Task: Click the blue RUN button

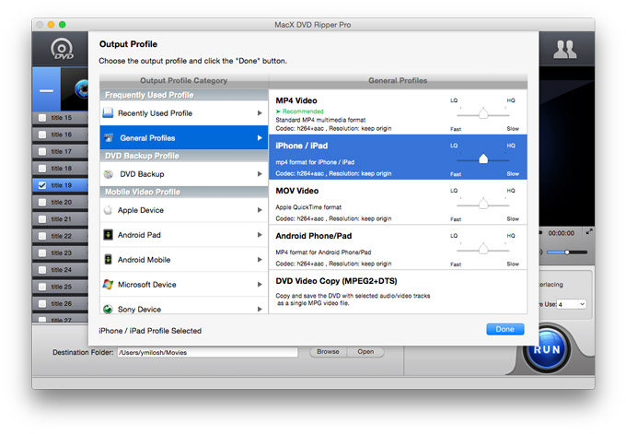Action: click(x=547, y=349)
